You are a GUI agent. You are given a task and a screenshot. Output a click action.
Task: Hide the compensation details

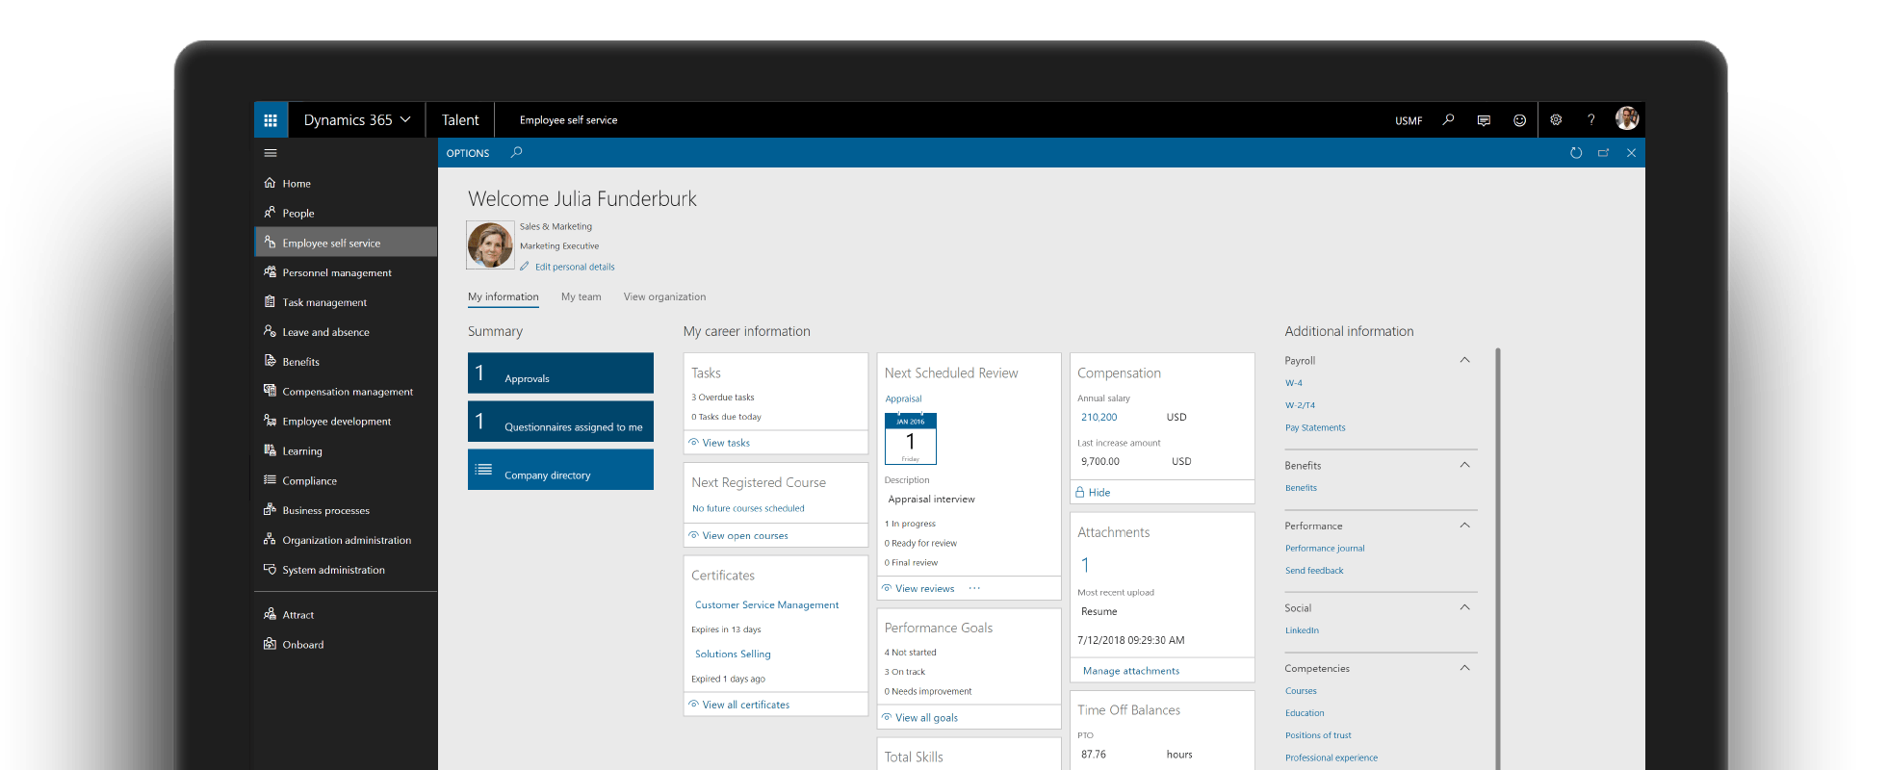pyautogui.click(x=1093, y=492)
